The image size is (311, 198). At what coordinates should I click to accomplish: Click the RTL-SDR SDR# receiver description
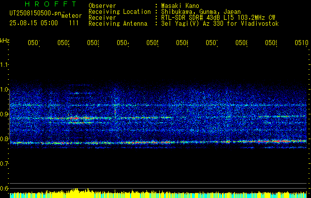tap(218, 18)
